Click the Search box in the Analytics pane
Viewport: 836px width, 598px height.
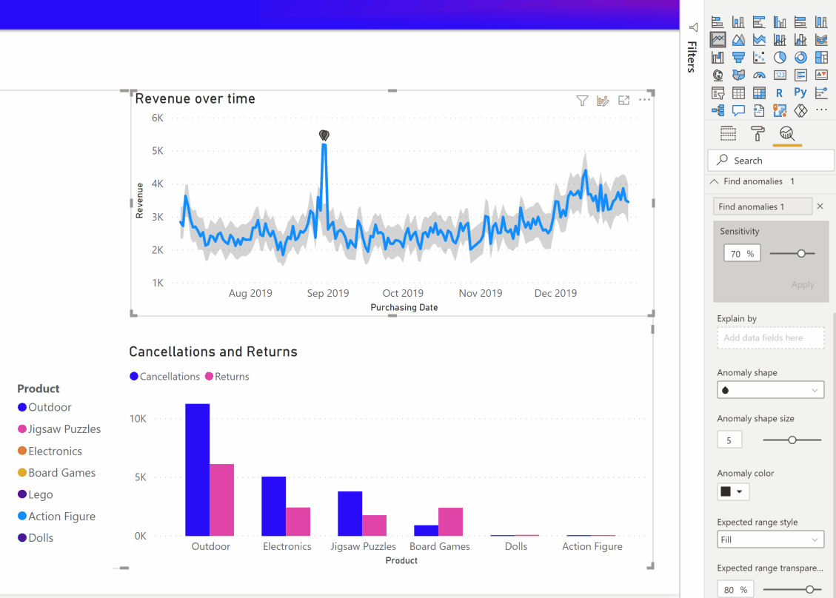[770, 160]
